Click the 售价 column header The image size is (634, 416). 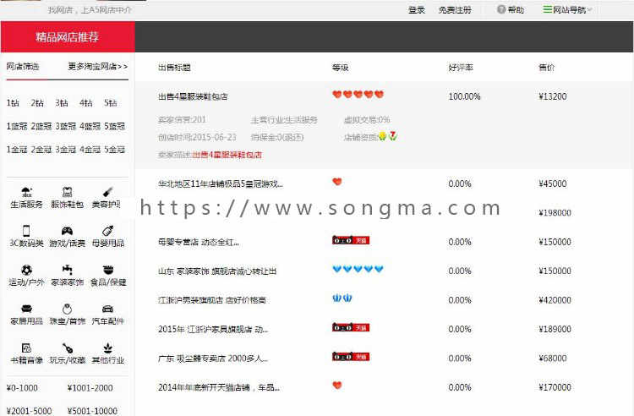547,68
